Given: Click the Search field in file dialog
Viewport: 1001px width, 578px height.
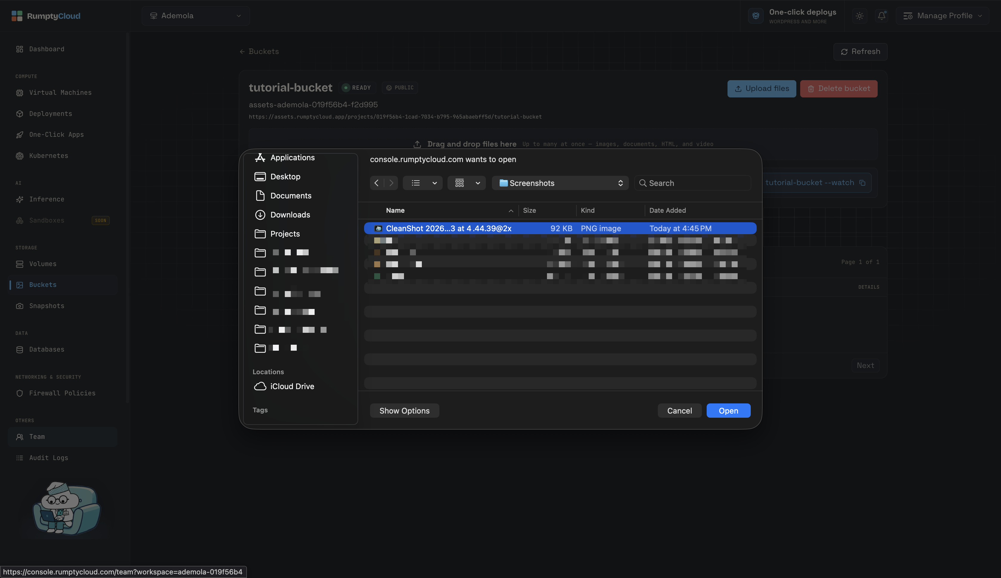Looking at the screenshot, I should [693, 183].
